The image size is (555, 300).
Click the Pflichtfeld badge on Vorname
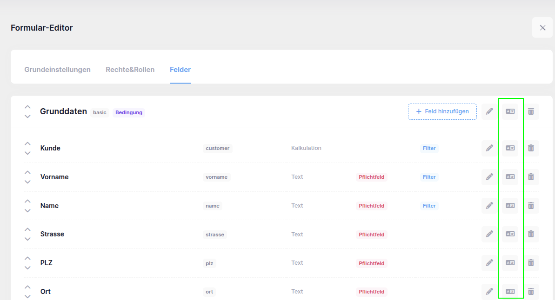(371, 177)
